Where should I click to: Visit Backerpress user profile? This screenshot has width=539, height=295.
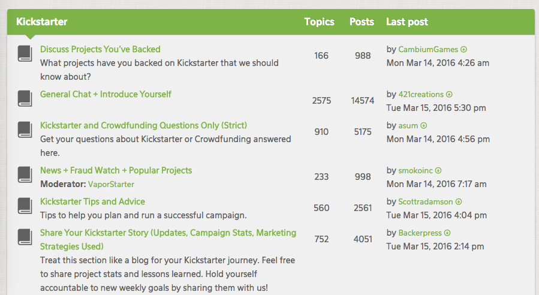420,233
